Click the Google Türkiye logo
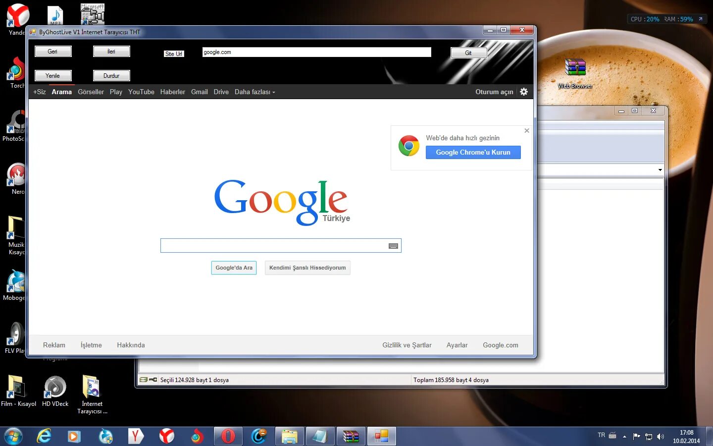Image resolution: width=713 pixels, height=446 pixels. (x=282, y=202)
